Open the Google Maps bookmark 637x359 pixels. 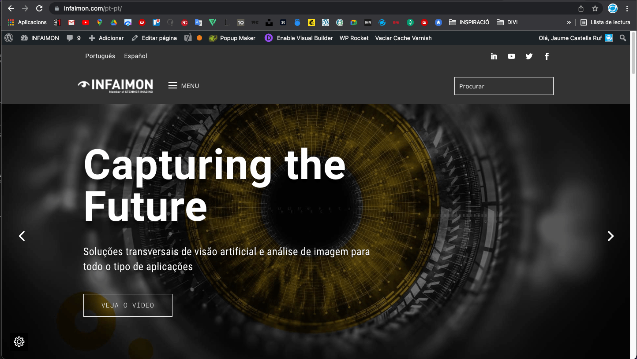tap(100, 22)
